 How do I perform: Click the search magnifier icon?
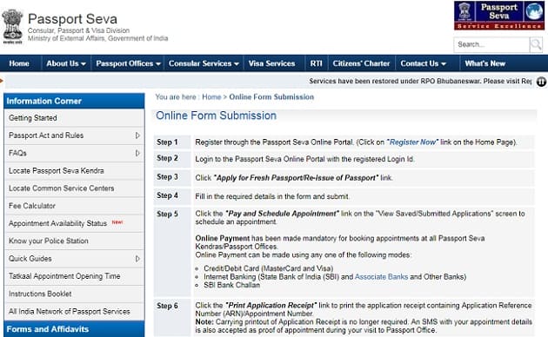(536, 44)
